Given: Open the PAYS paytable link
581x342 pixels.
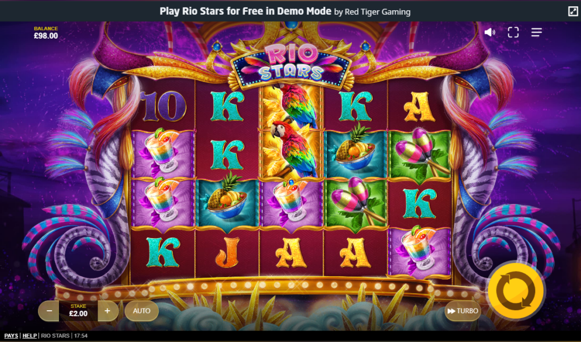Looking at the screenshot, I should [x=11, y=336].
